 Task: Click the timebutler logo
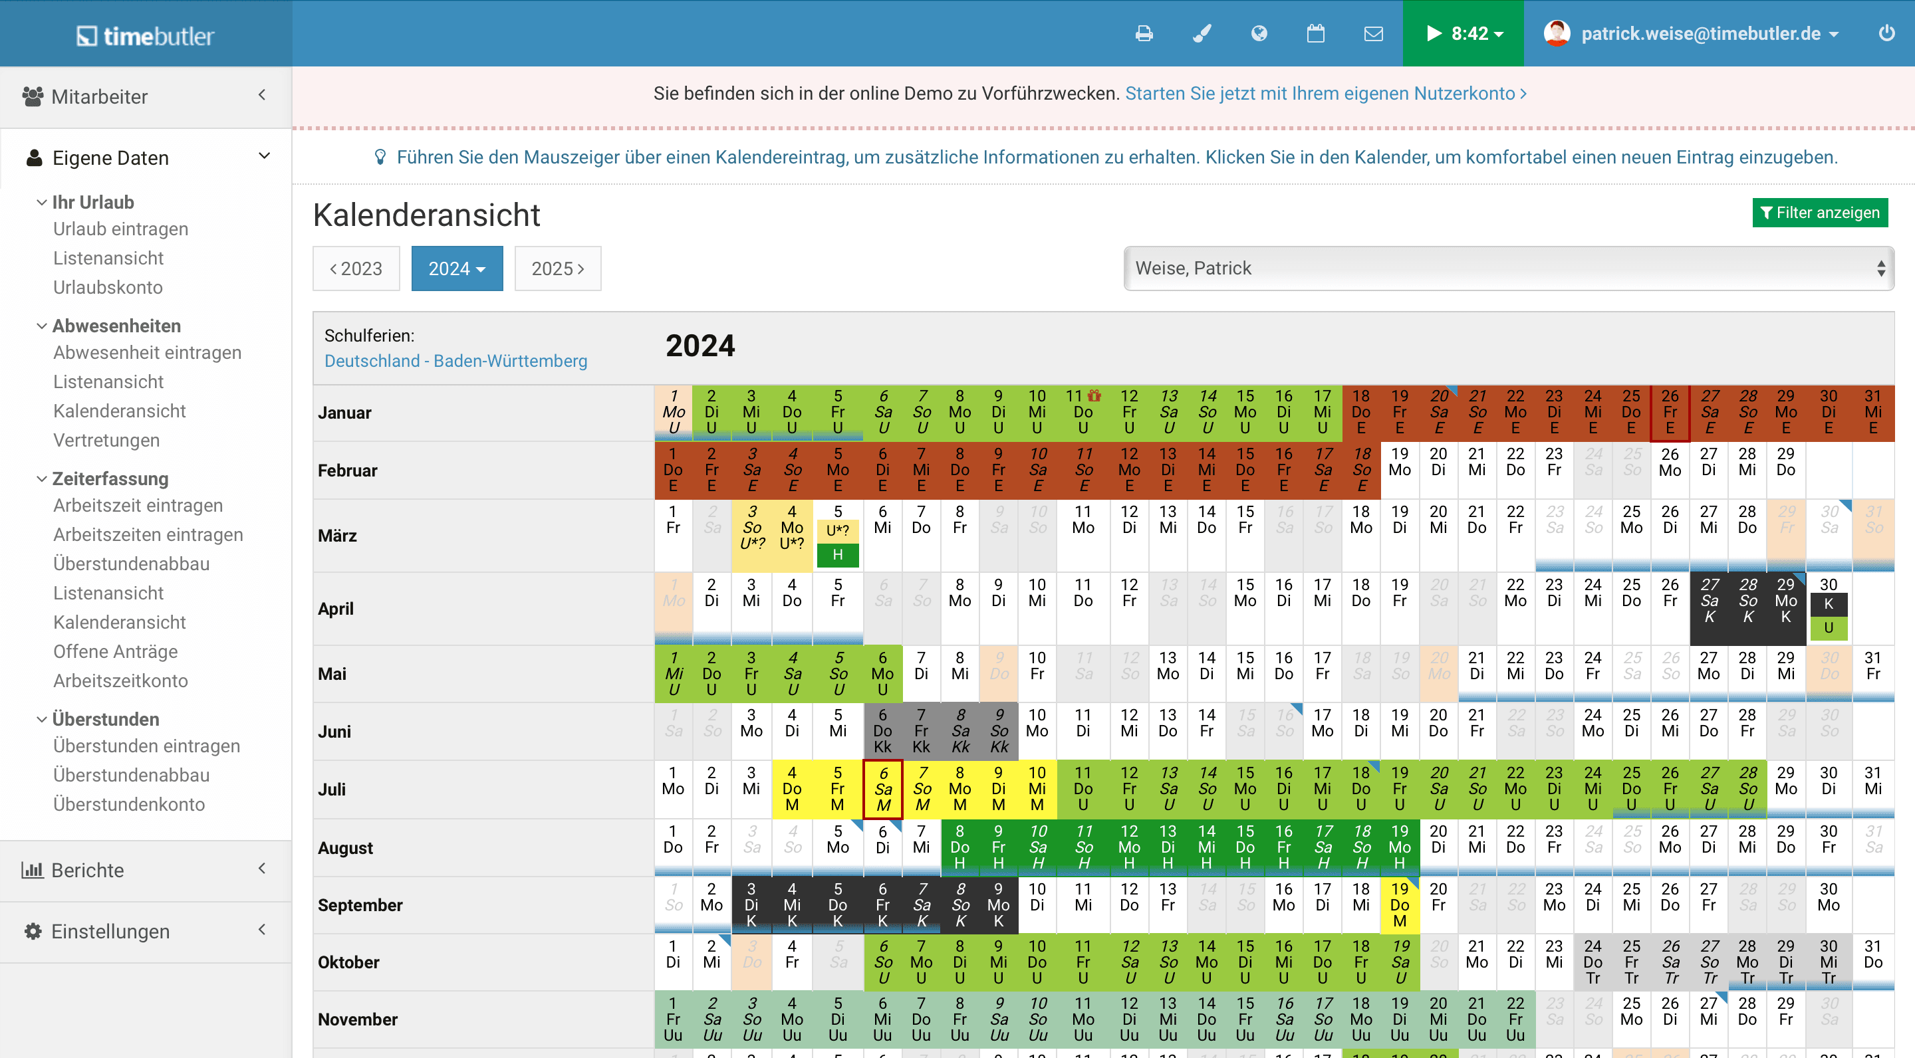(146, 35)
